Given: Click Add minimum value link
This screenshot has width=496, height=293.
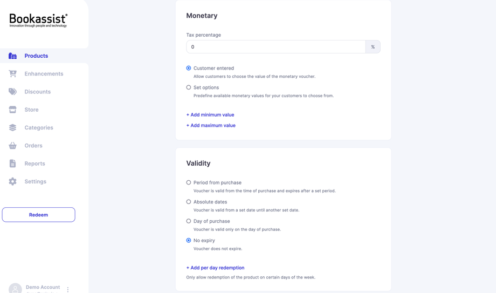Looking at the screenshot, I should point(210,115).
